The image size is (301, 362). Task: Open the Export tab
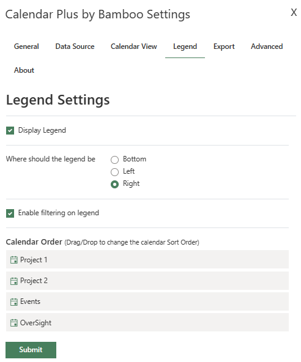click(224, 46)
